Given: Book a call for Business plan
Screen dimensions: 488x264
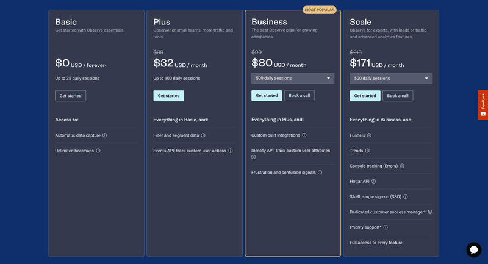Looking at the screenshot, I should [300, 96].
